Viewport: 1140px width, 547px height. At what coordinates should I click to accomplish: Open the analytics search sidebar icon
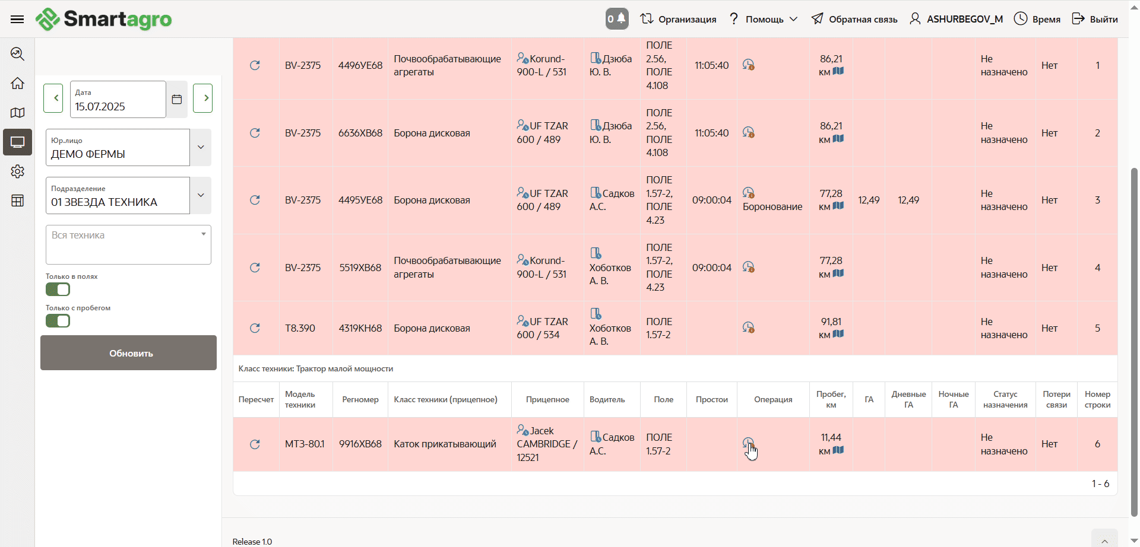click(17, 54)
